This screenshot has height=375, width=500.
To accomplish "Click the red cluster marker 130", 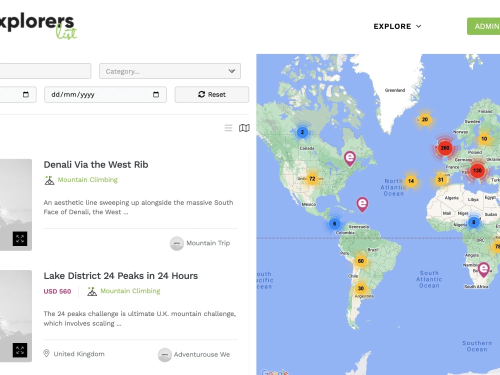I will click(x=477, y=170).
